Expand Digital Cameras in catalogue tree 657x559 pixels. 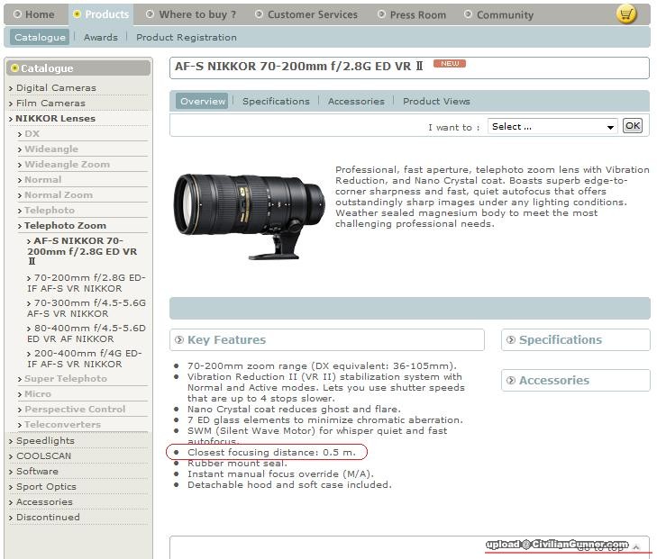coord(55,88)
